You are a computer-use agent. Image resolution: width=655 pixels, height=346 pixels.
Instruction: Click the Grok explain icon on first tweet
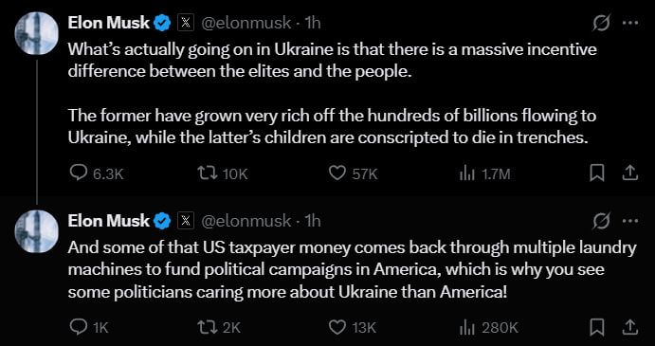[x=602, y=23]
